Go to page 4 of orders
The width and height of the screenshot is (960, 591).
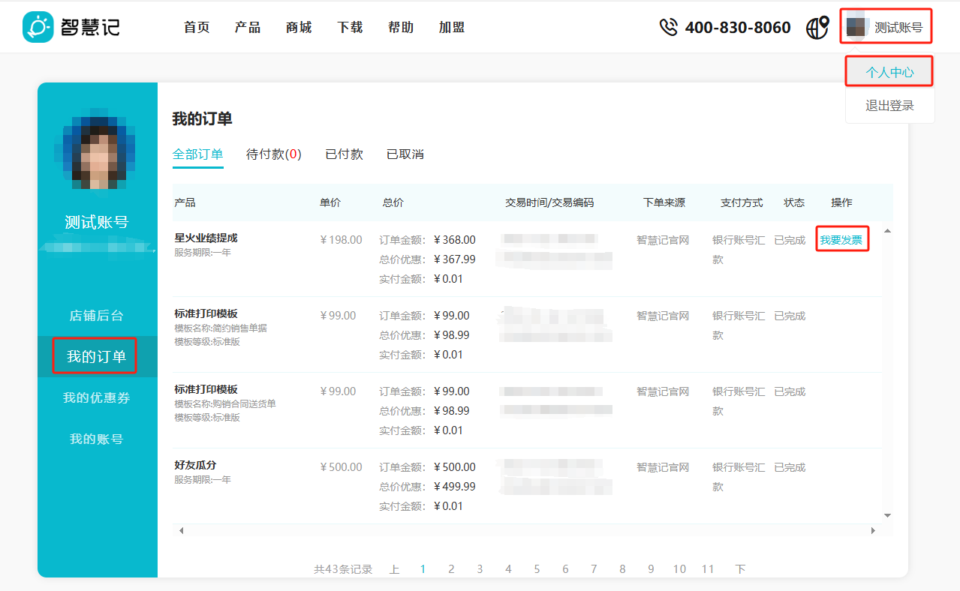tap(508, 569)
